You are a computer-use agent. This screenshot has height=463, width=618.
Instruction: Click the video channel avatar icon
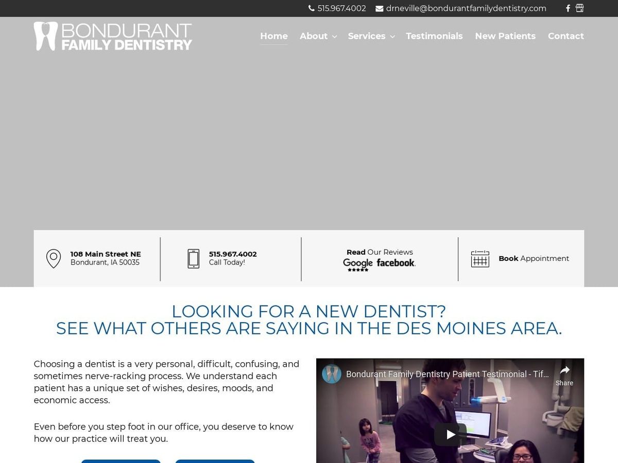[332, 374]
